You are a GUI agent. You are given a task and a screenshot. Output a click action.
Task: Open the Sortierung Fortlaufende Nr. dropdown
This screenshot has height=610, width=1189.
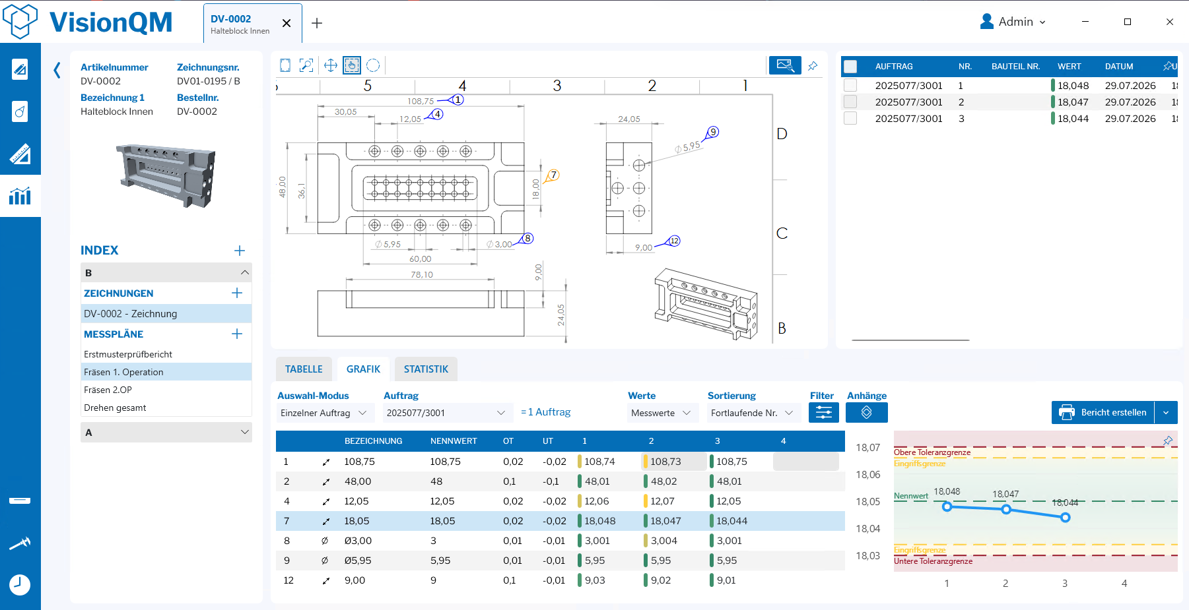(x=753, y=413)
